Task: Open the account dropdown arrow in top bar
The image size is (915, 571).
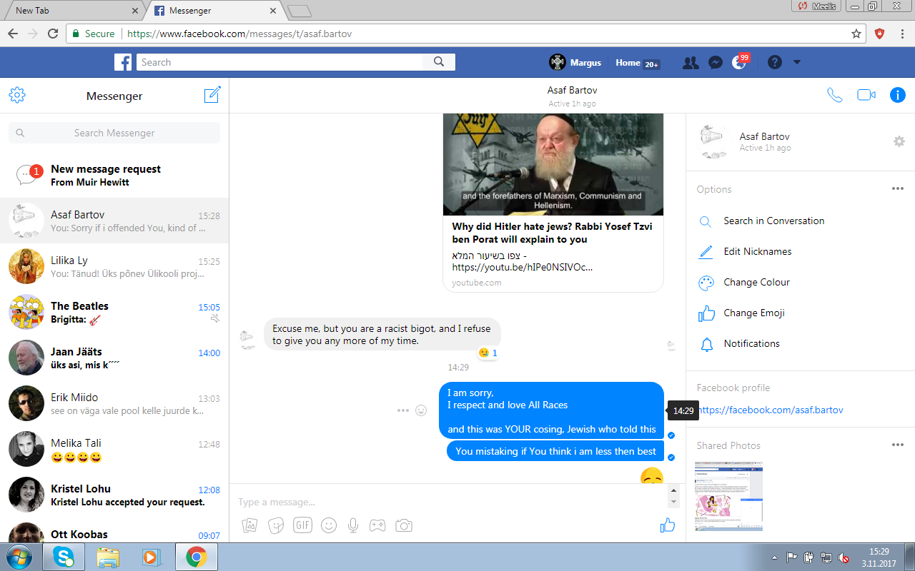Action: (x=797, y=62)
